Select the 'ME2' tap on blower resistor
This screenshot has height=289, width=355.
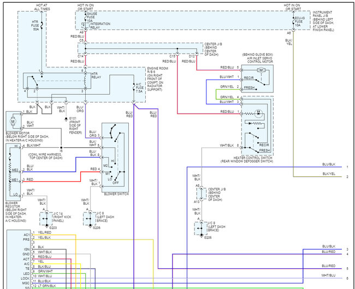(15, 170)
